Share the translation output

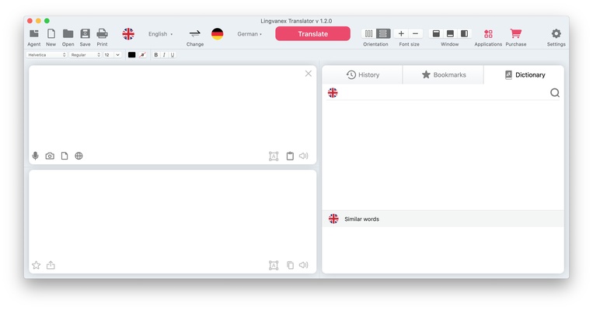pos(51,265)
